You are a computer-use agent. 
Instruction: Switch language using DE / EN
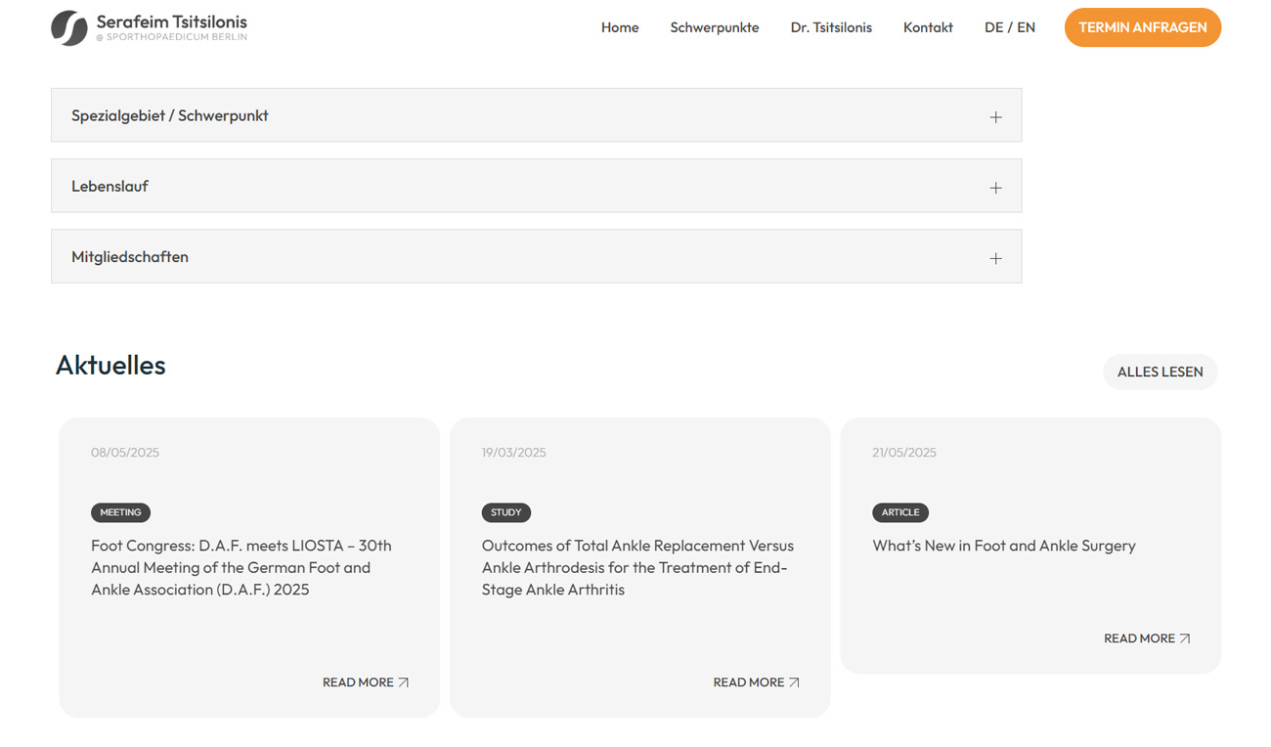(x=1010, y=27)
